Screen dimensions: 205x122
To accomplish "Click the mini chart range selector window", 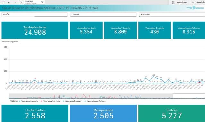I will pos(189,96).
